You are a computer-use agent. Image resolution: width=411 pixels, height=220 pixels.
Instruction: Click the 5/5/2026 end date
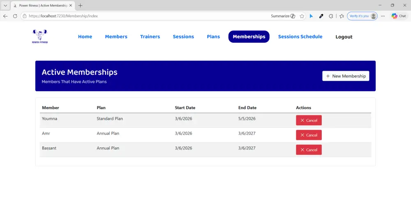(x=247, y=119)
